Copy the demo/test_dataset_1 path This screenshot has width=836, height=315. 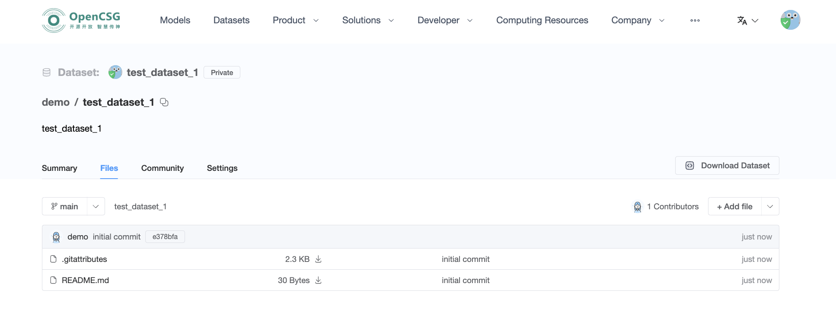coord(164,102)
